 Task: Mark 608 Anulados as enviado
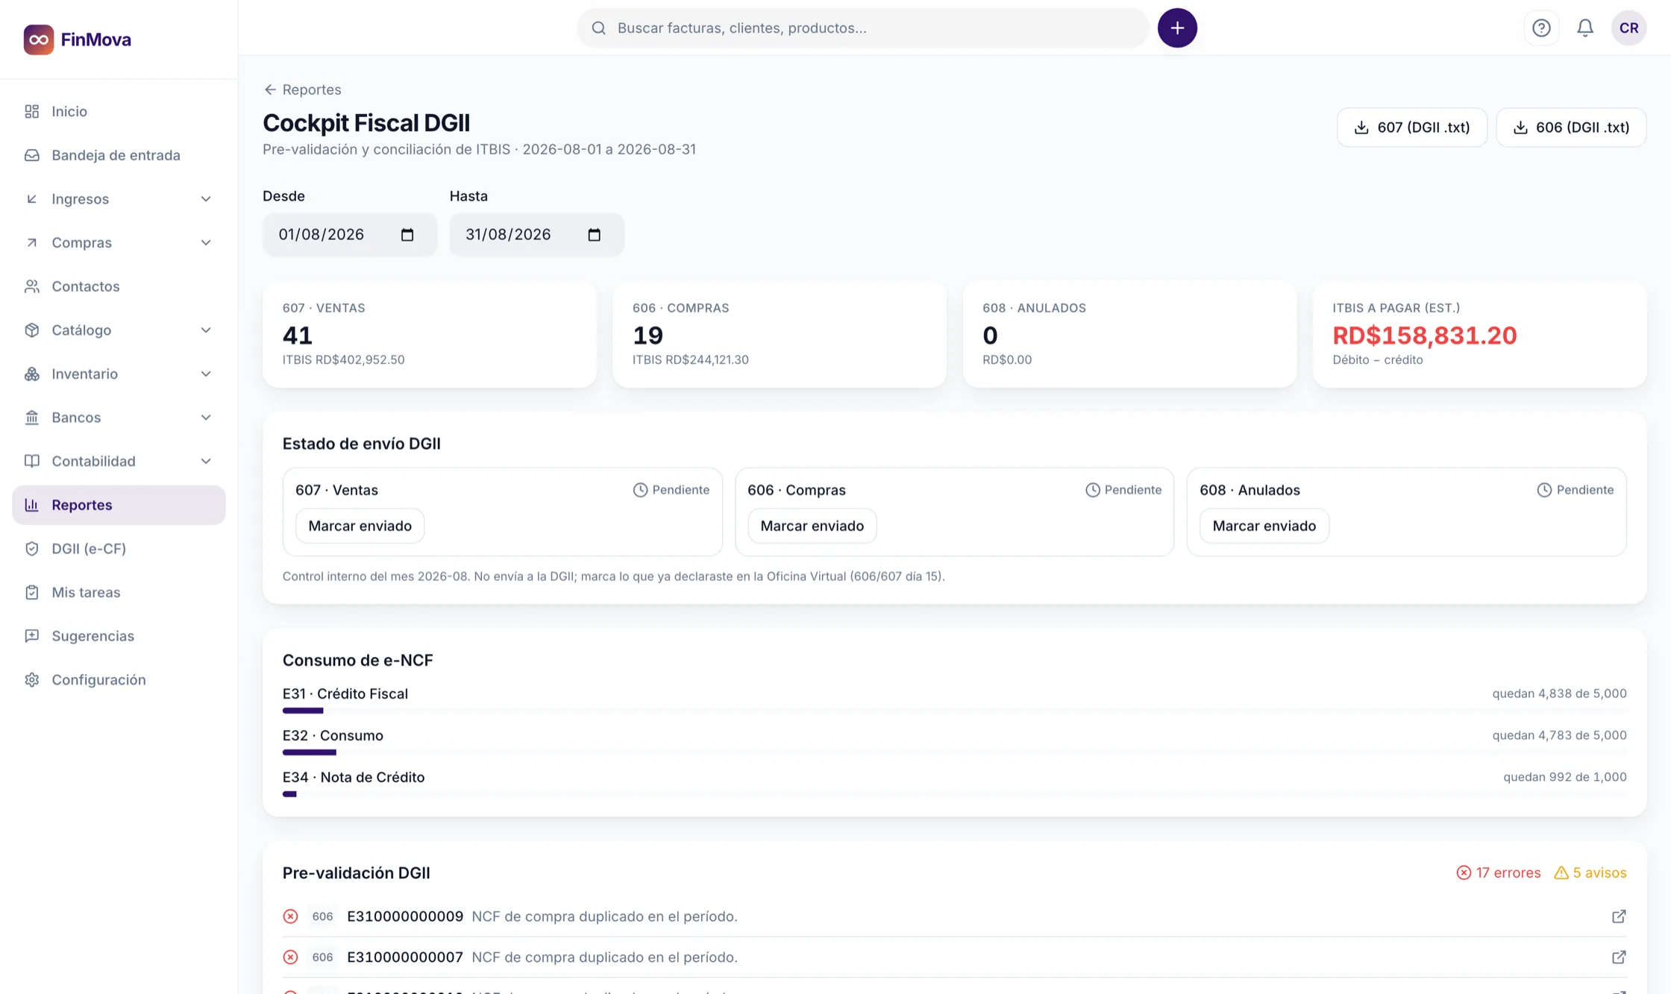pos(1264,526)
